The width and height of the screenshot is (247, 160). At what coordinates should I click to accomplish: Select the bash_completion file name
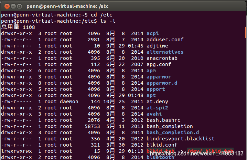(x=170, y=126)
